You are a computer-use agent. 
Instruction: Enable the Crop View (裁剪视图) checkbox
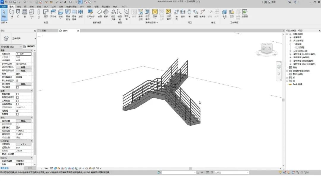[x=17, y=94]
